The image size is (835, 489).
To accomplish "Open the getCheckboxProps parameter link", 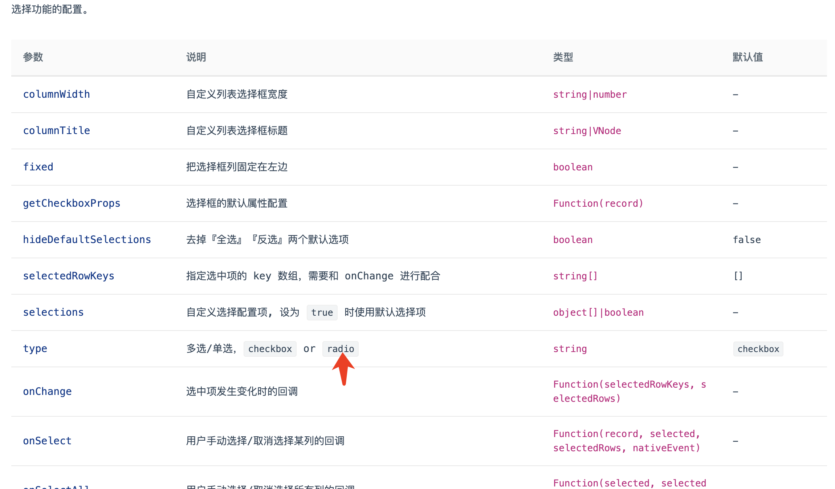I will coord(72,203).
